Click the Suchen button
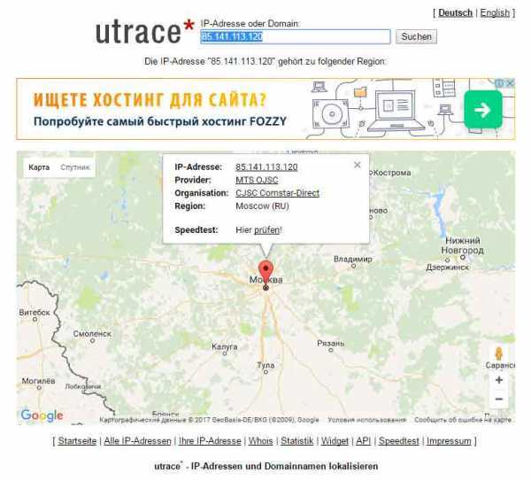 click(416, 36)
